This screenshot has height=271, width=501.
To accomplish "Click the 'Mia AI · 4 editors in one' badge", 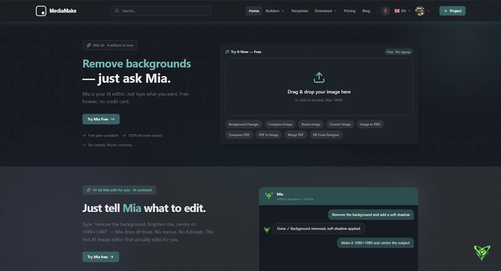I will click(110, 45).
